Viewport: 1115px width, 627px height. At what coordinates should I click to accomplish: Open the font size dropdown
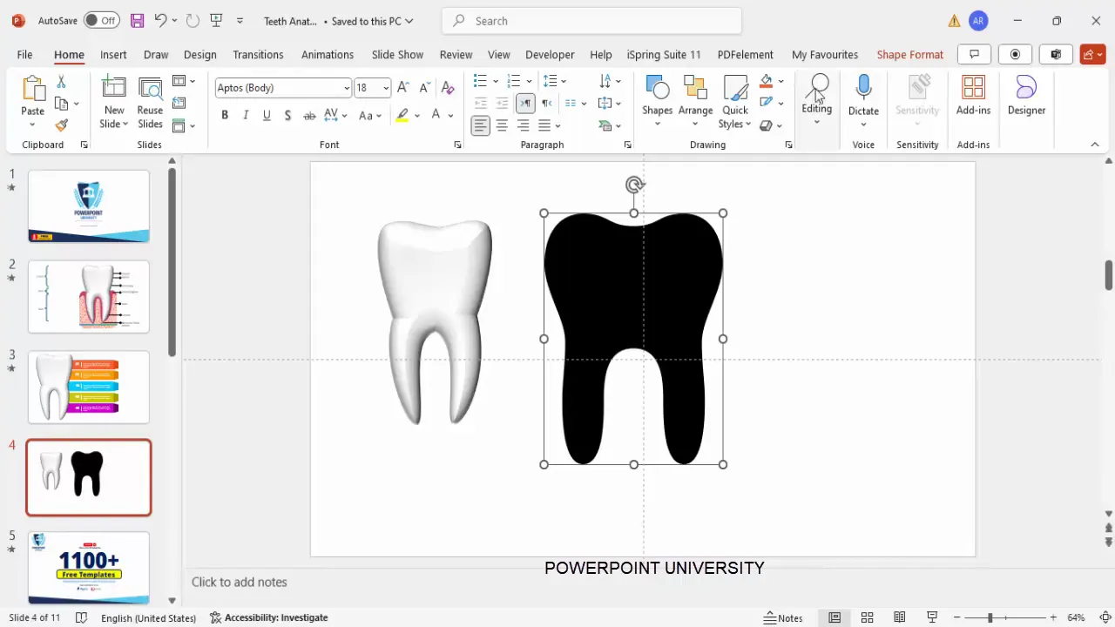click(x=386, y=88)
